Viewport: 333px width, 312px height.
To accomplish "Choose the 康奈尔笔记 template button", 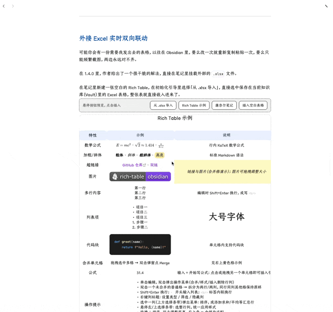I will click(x=224, y=105).
